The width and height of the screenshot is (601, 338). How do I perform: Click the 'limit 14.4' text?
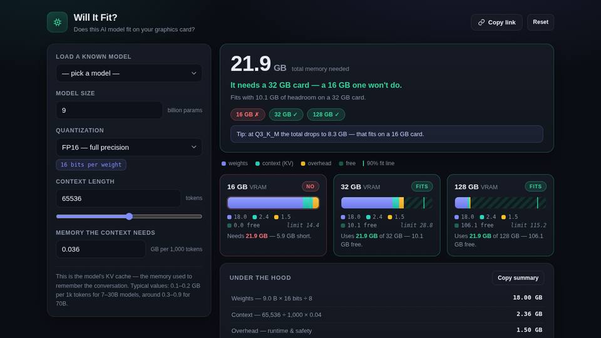coord(303,225)
